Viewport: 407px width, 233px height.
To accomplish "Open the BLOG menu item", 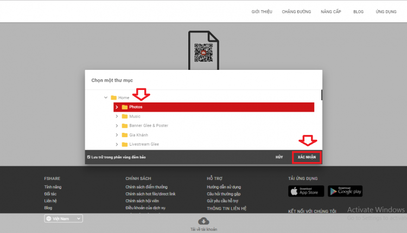I will tap(358, 12).
